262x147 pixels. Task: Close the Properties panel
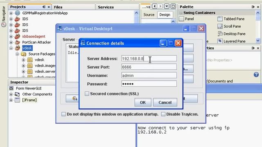[258, 48]
